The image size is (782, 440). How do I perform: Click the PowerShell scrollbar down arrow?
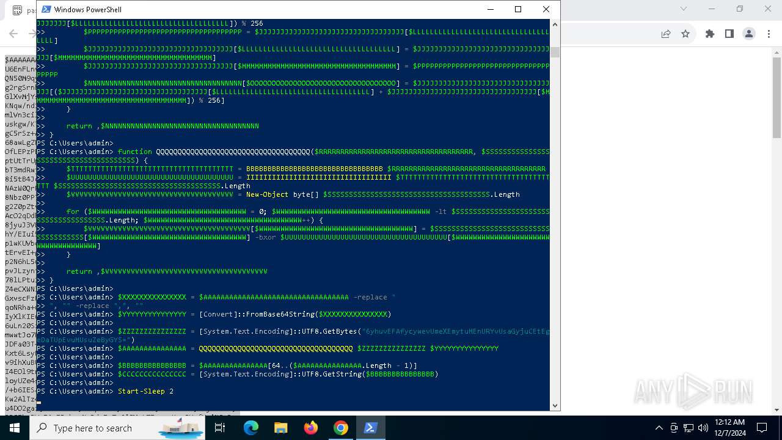click(x=555, y=405)
